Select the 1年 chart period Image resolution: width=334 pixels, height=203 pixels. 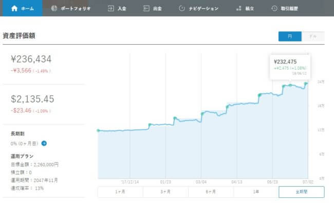click(x=256, y=192)
